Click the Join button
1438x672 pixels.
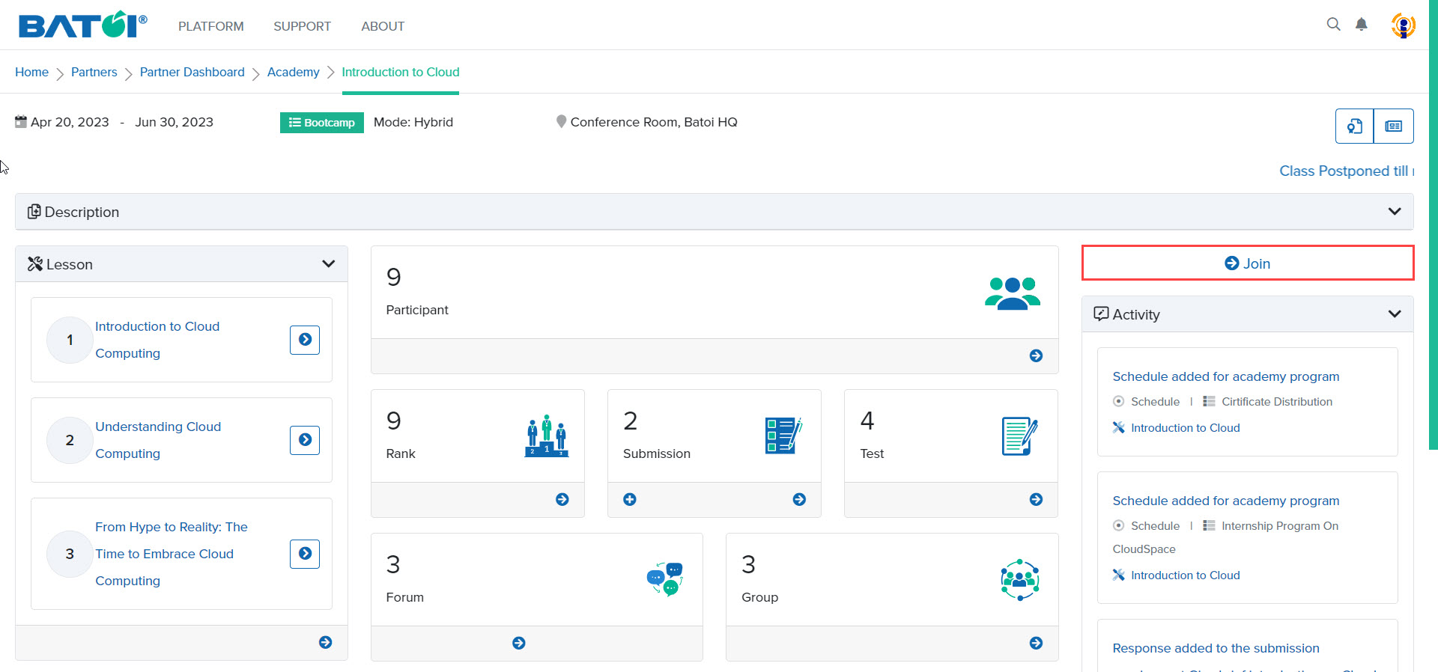pyautogui.click(x=1248, y=263)
